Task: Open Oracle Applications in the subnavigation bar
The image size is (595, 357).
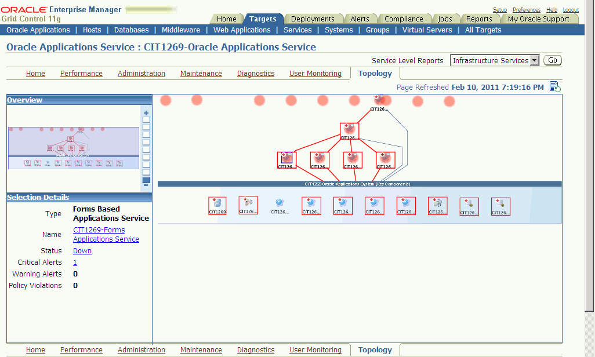Action: click(38, 30)
